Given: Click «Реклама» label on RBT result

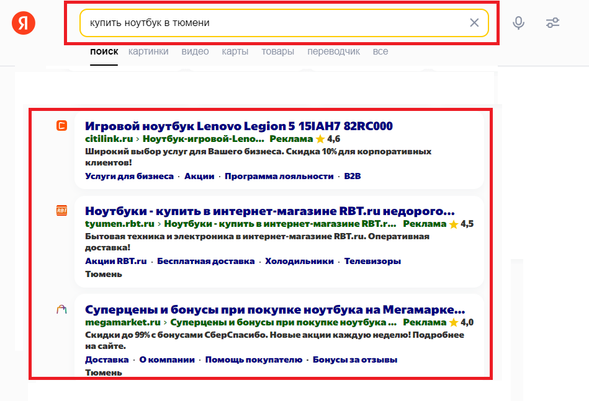Looking at the screenshot, I should click(425, 224).
